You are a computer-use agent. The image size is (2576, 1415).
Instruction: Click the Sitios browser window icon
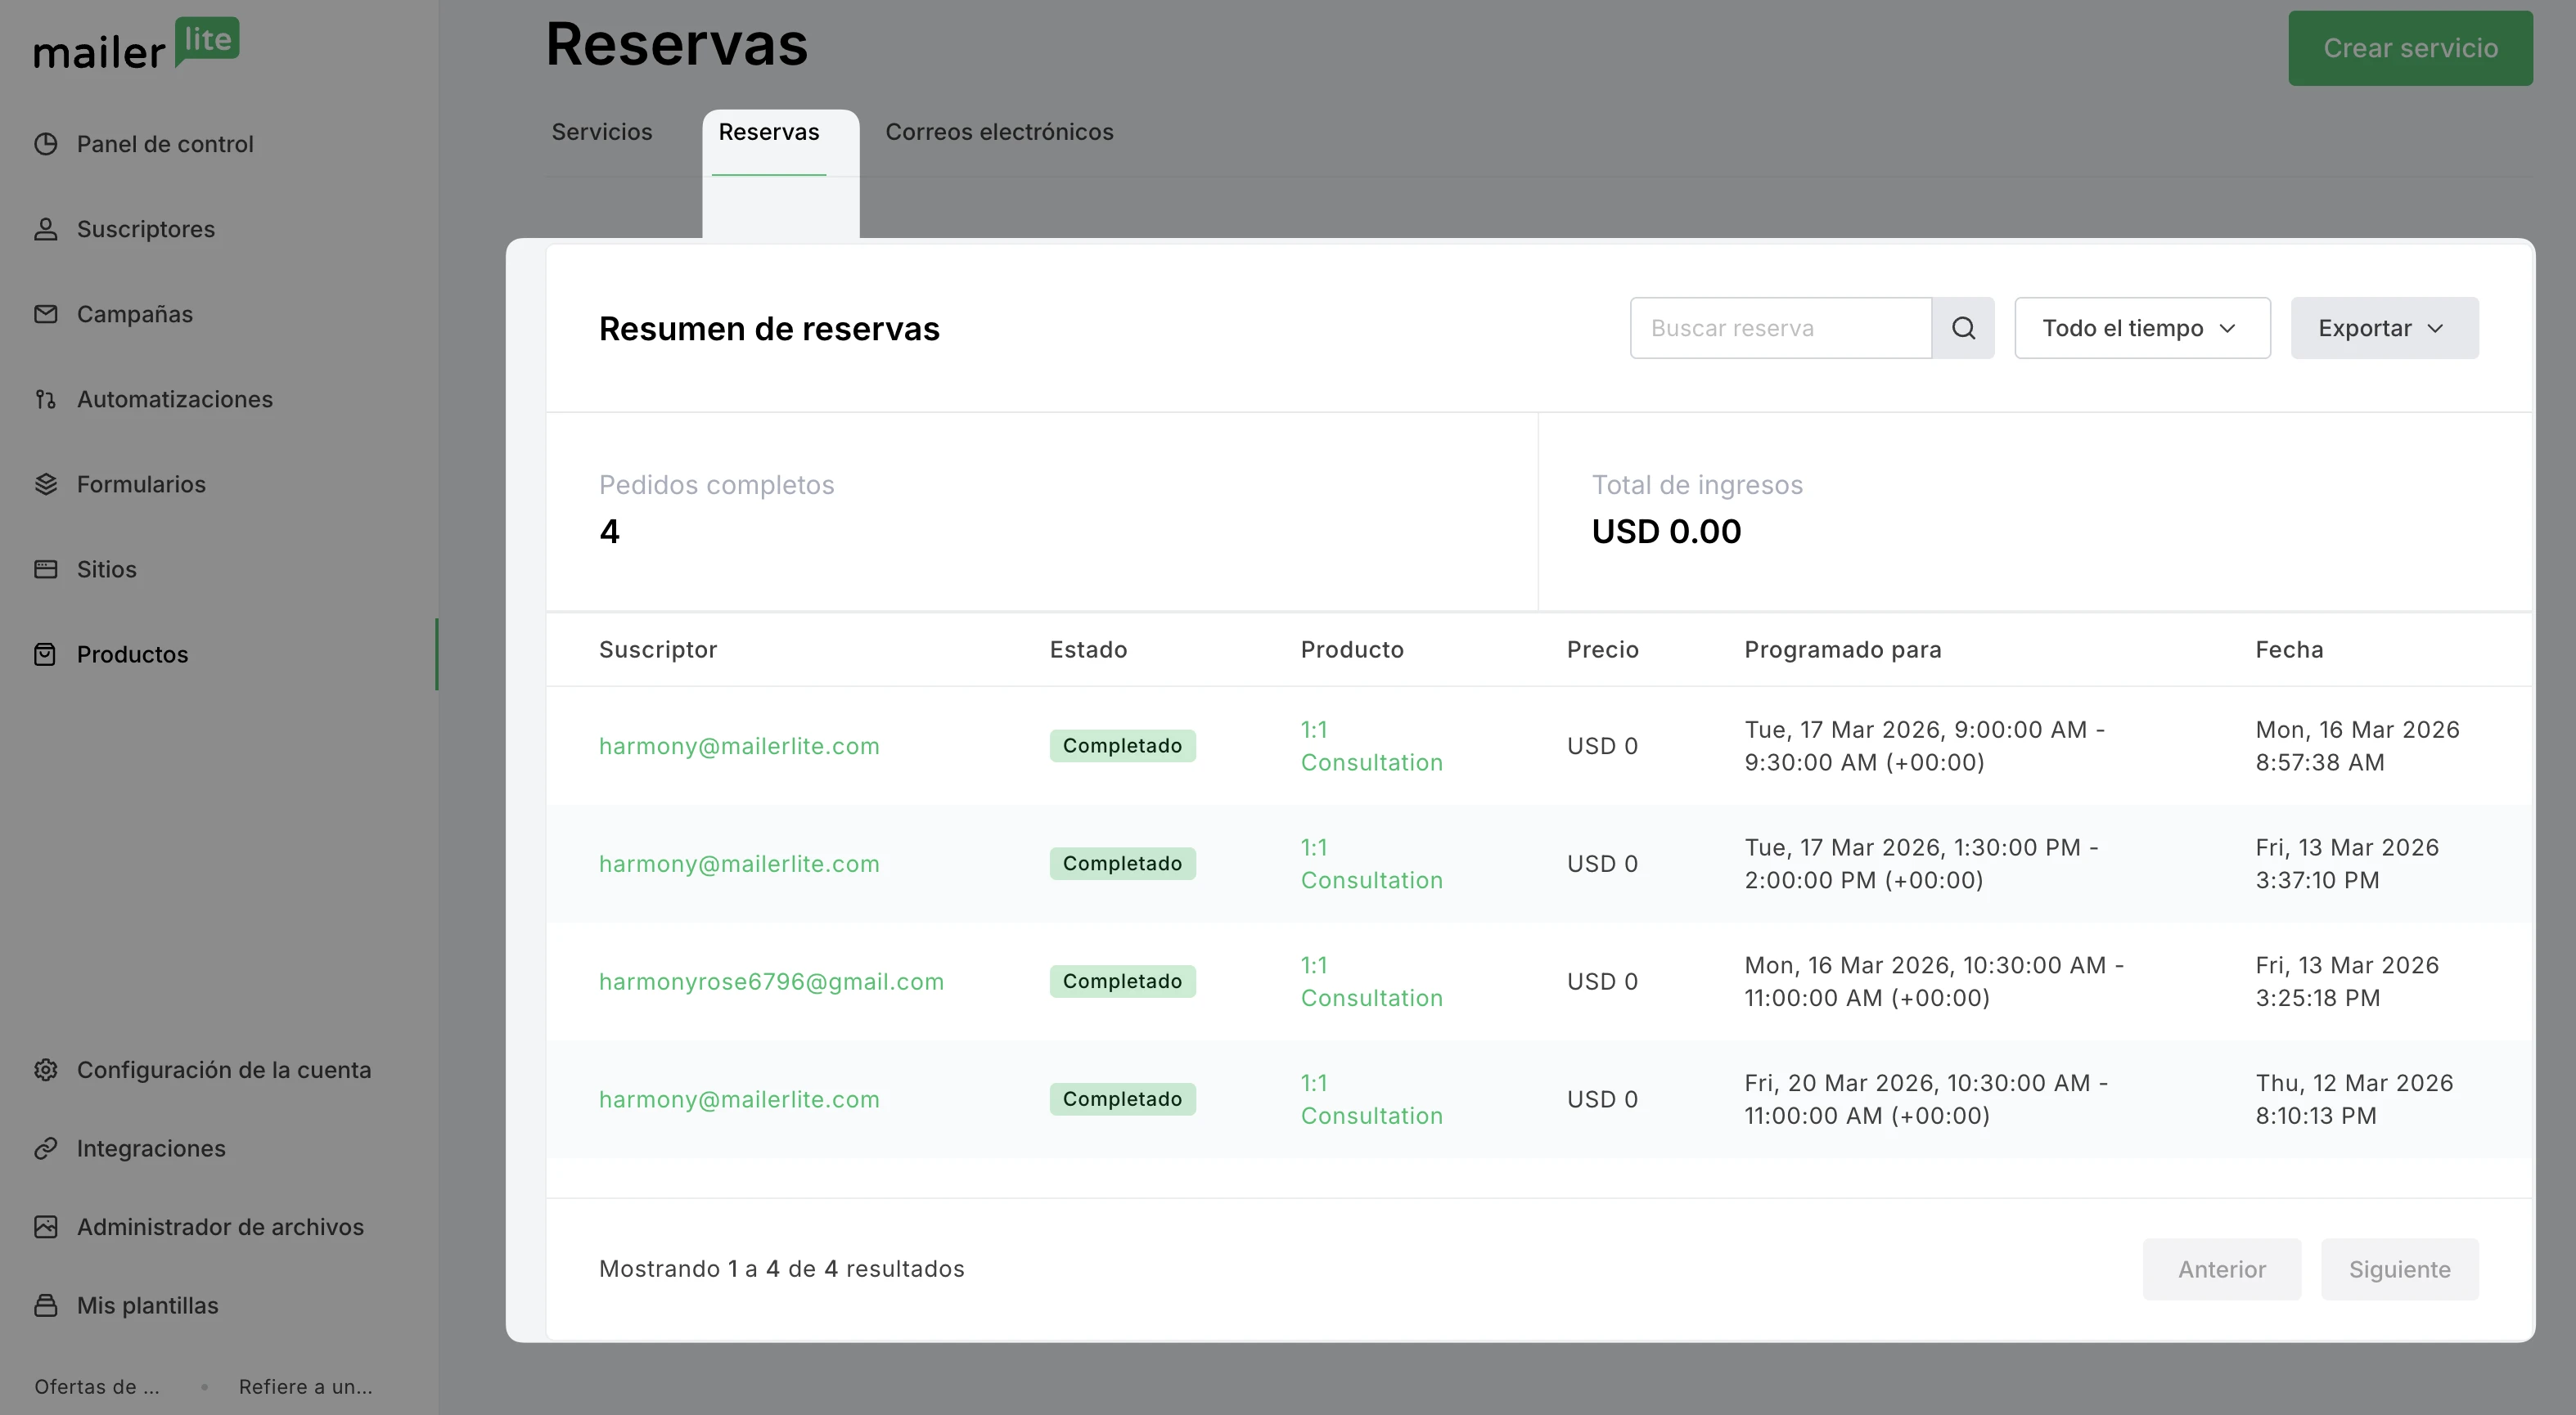pos(45,568)
